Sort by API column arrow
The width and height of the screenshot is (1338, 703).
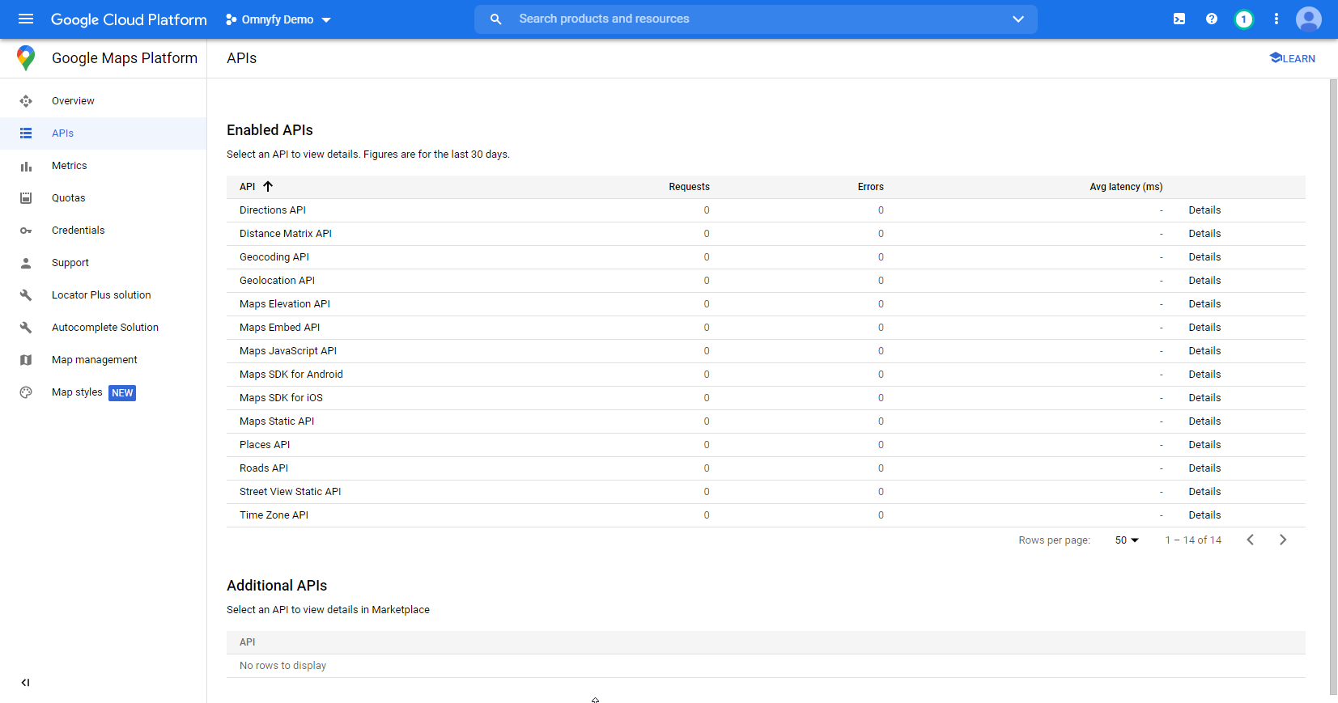pos(268,186)
